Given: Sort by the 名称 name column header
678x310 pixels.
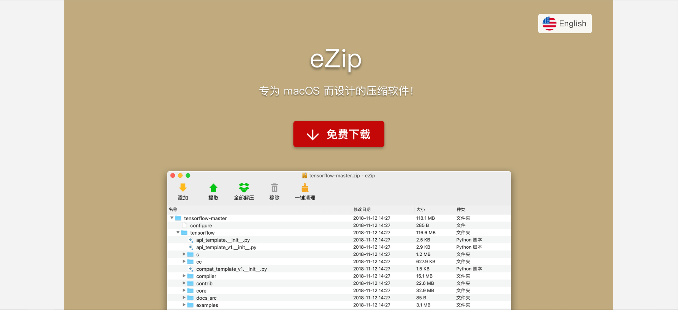Looking at the screenshot, I should pyautogui.click(x=259, y=209).
